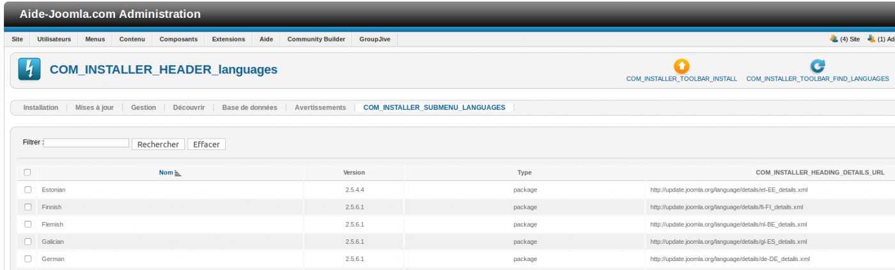Click the admin users count icon

(871, 39)
